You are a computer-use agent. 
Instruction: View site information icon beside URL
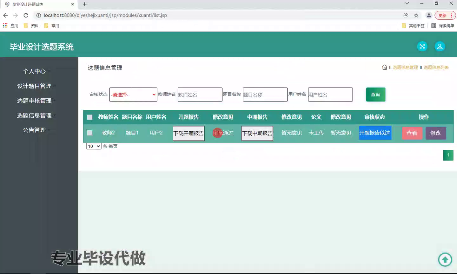[x=38, y=15]
